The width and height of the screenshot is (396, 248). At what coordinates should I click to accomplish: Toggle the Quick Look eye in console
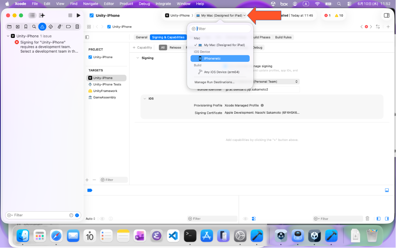click(245, 219)
